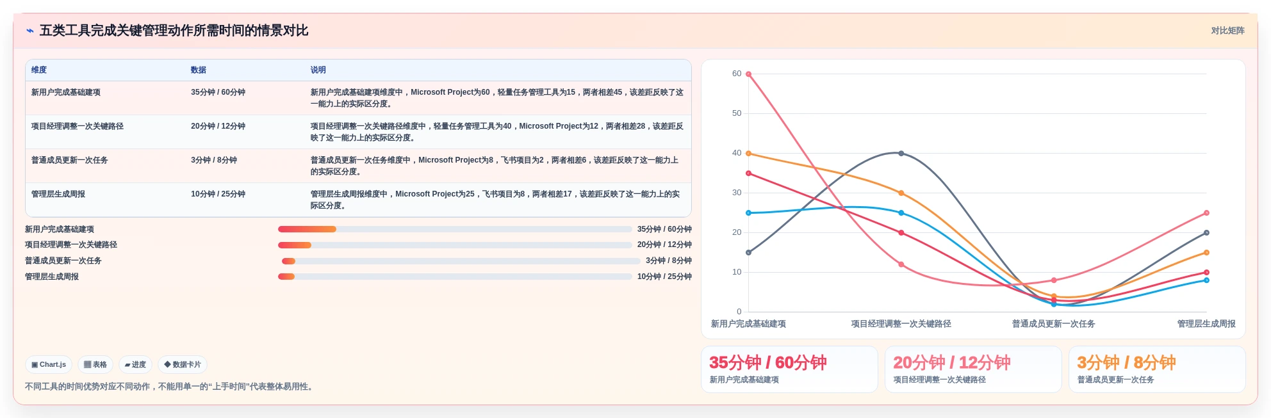Click y-axis tick label 30

pos(737,193)
